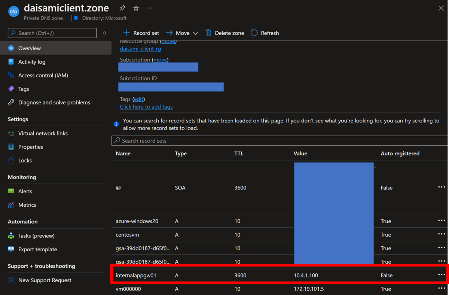The height and width of the screenshot is (295, 449).
Task: Click the Subscription (move) link
Action: pyautogui.click(x=160, y=60)
